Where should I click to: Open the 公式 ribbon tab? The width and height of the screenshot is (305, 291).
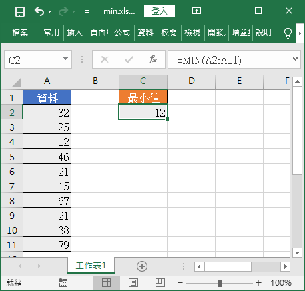click(x=122, y=33)
